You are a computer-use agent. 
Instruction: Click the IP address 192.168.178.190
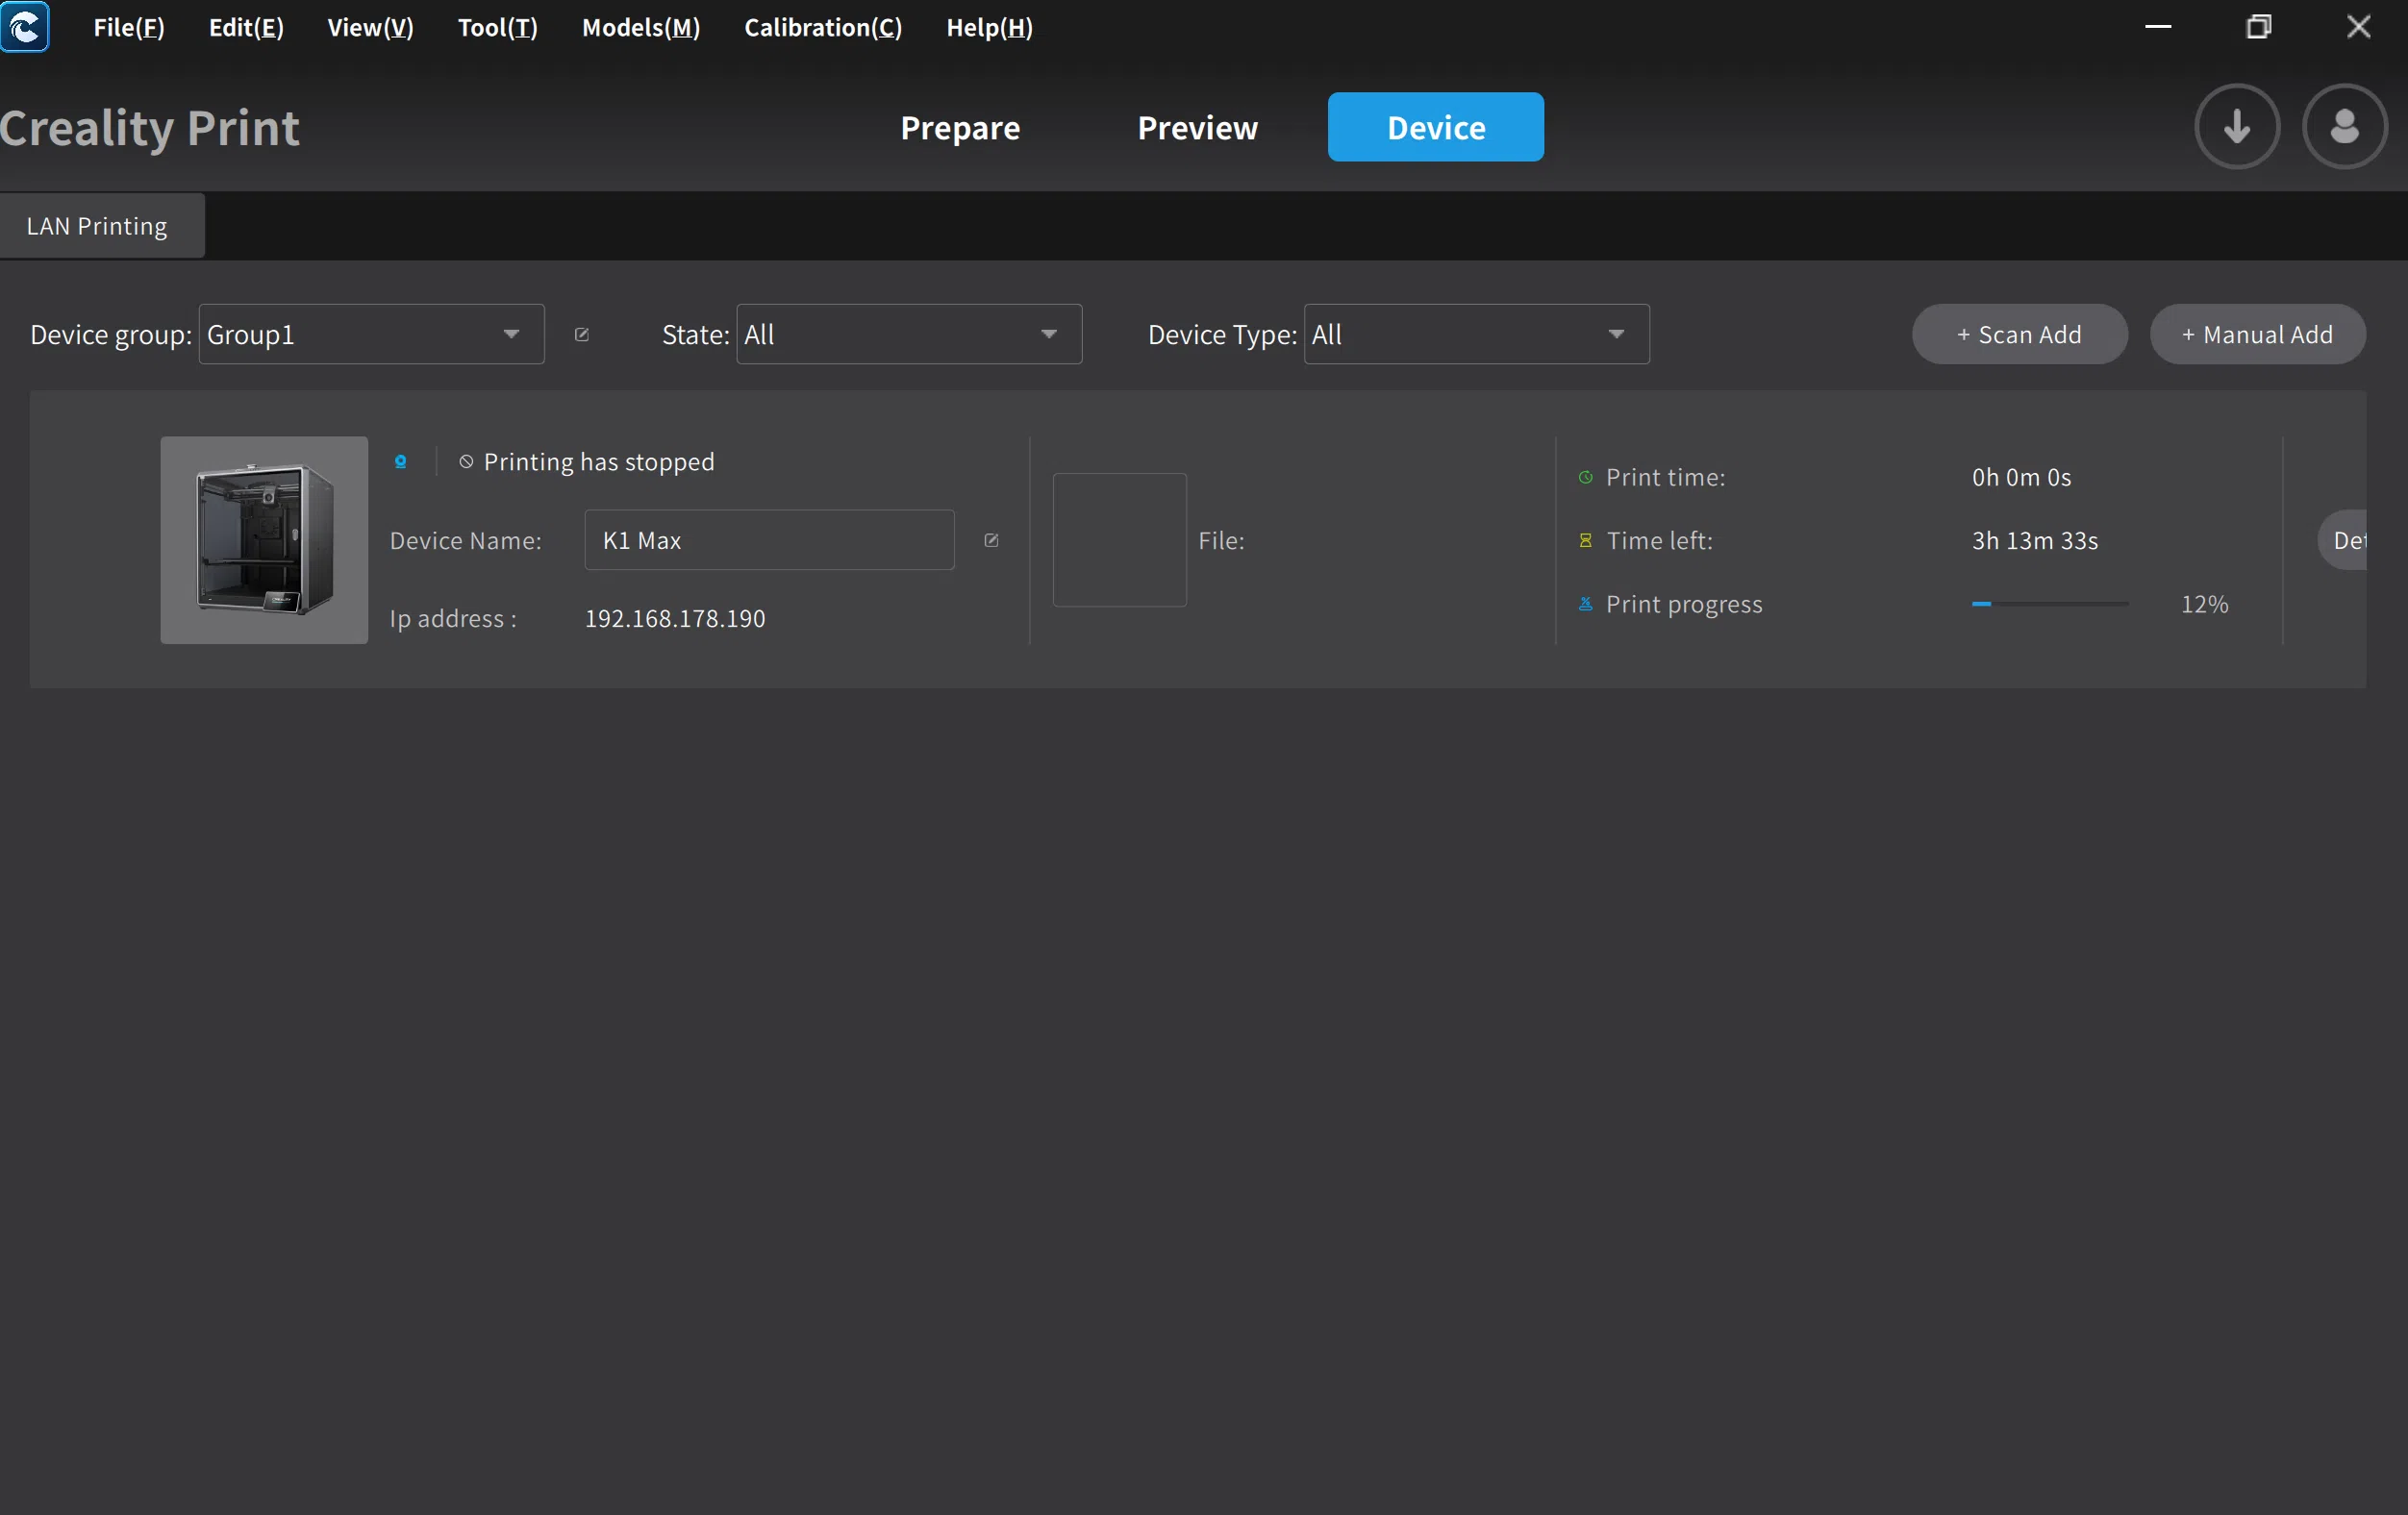pyautogui.click(x=675, y=620)
